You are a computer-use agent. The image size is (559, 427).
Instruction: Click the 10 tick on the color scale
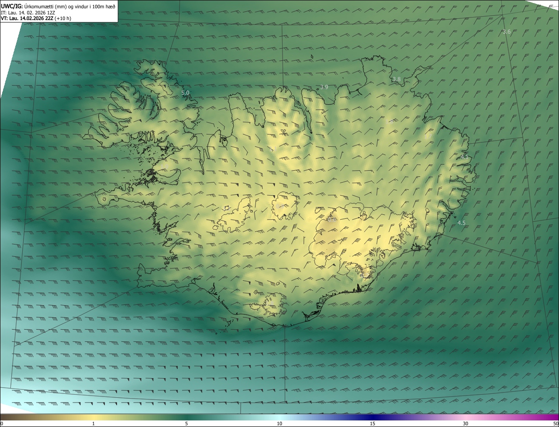click(x=279, y=424)
